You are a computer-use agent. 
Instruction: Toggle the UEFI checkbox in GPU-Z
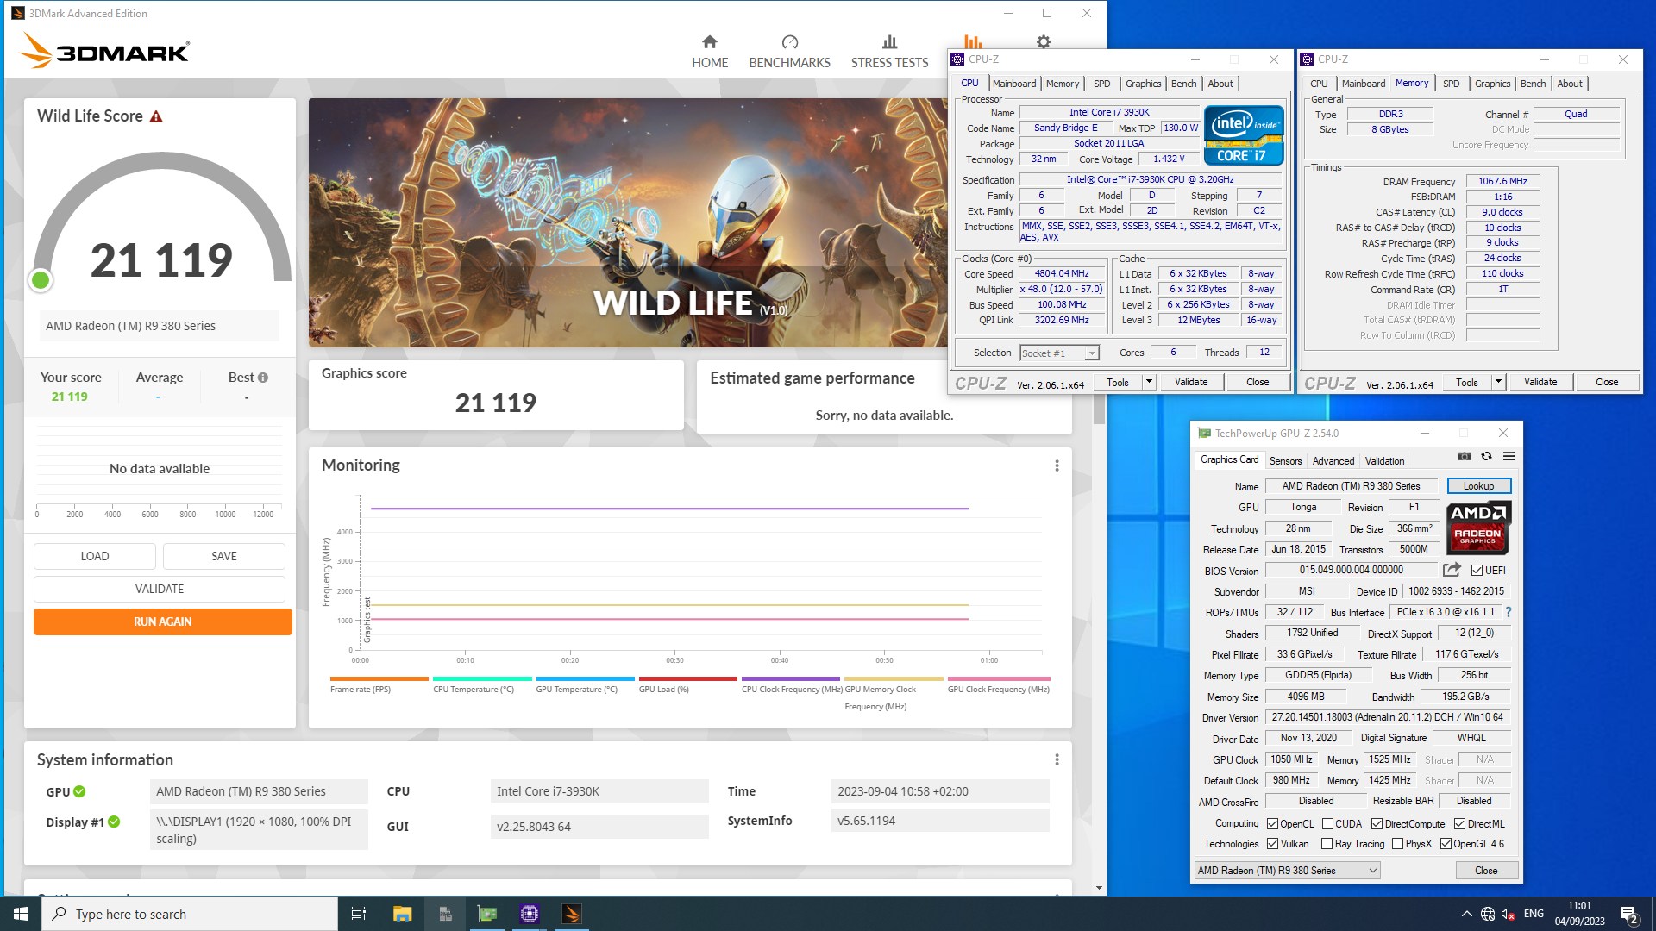[1477, 571]
